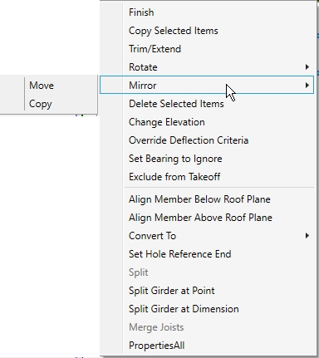Click the Trim/Extend menu entry
The width and height of the screenshot is (319, 358).
[x=207, y=49]
